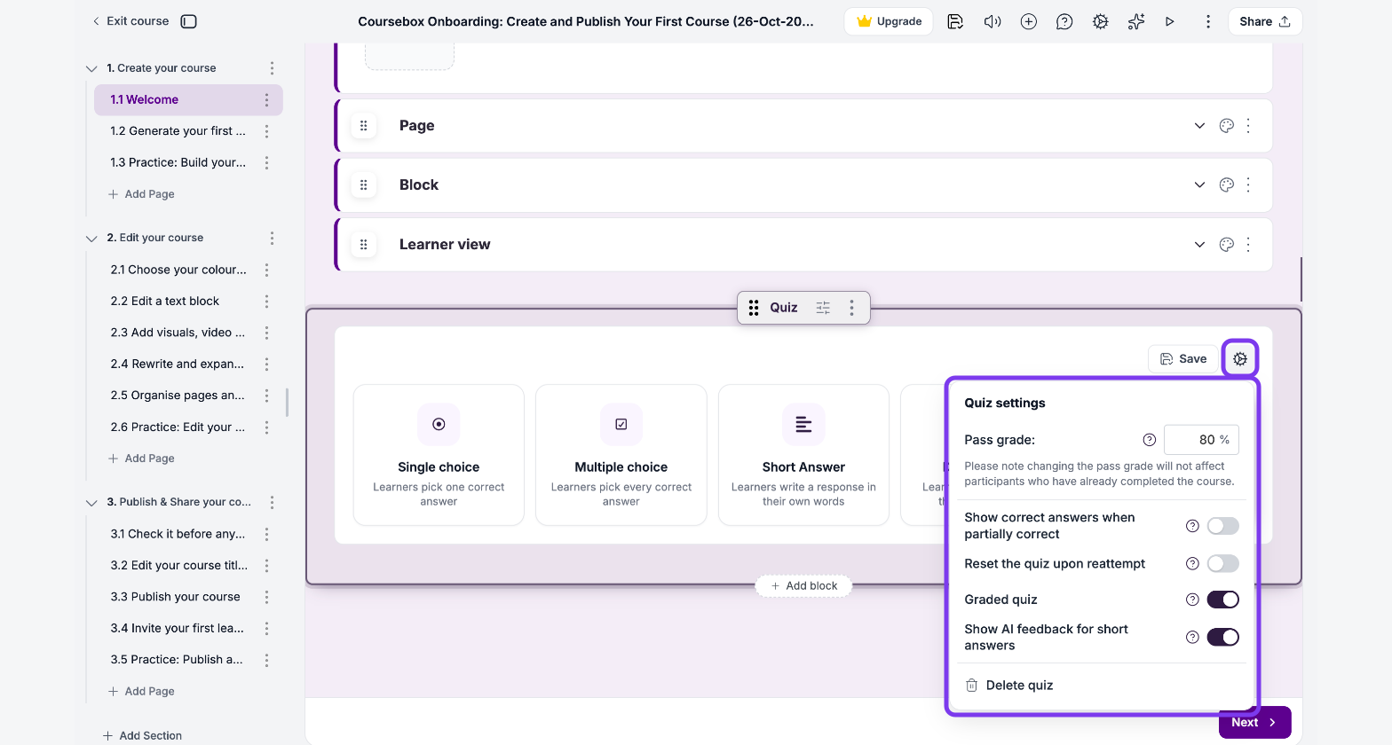Click Add block below the quiz
Image resolution: width=1392 pixels, height=745 pixels.
[803, 586]
